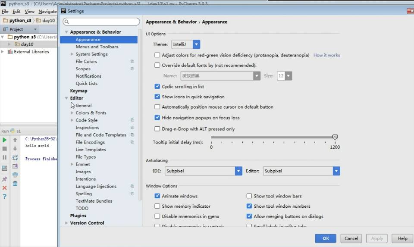The width and height of the screenshot is (414, 247).
Task: Click the dialog Help button
Action: pos(402,238)
